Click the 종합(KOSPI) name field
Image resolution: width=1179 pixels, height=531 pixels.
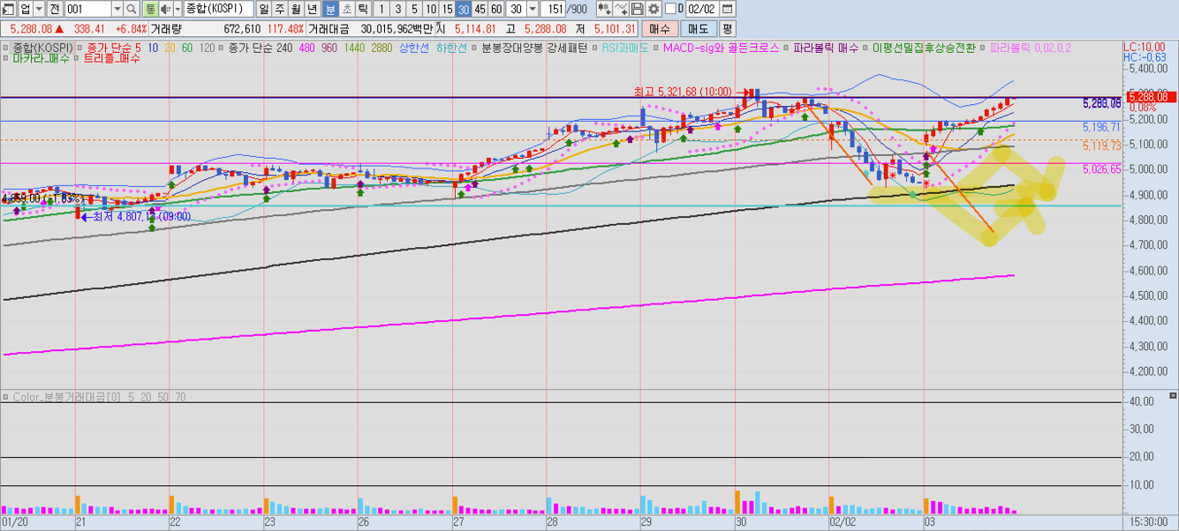[218, 9]
